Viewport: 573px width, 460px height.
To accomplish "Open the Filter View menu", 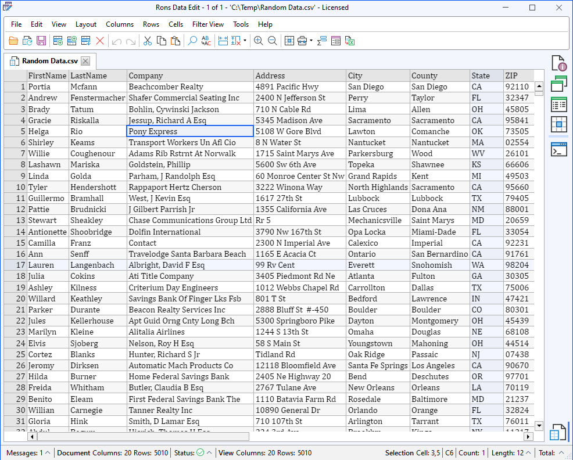I will coord(207,24).
